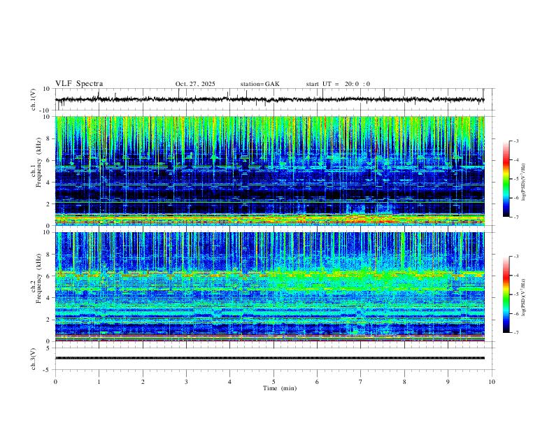Click the ch.1 spectrogram panel
The width and height of the screenshot is (554, 428).
(269, 171)
